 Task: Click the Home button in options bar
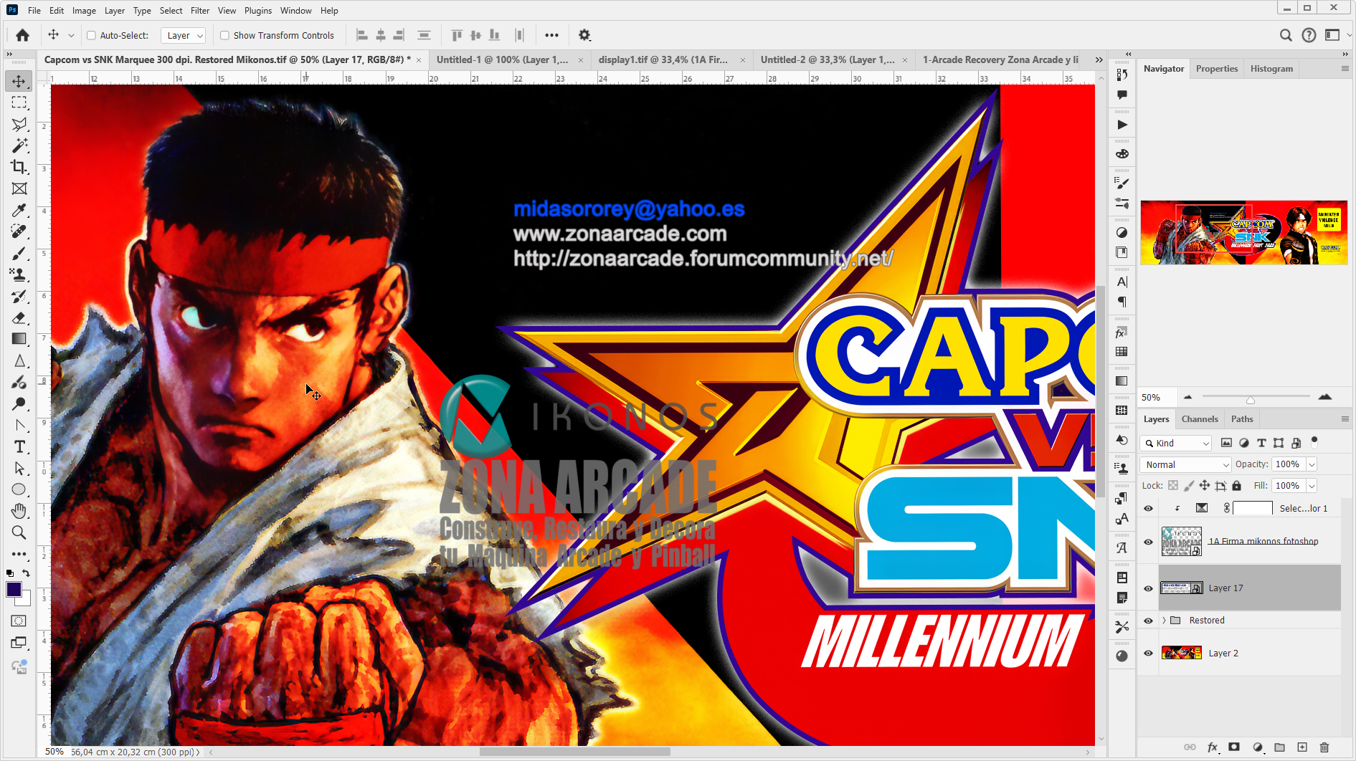(x=23, y=35)
